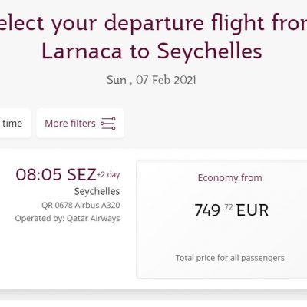Click the 749 EUR price amount
The image size is (307, 307).
(x=232, y=210)
